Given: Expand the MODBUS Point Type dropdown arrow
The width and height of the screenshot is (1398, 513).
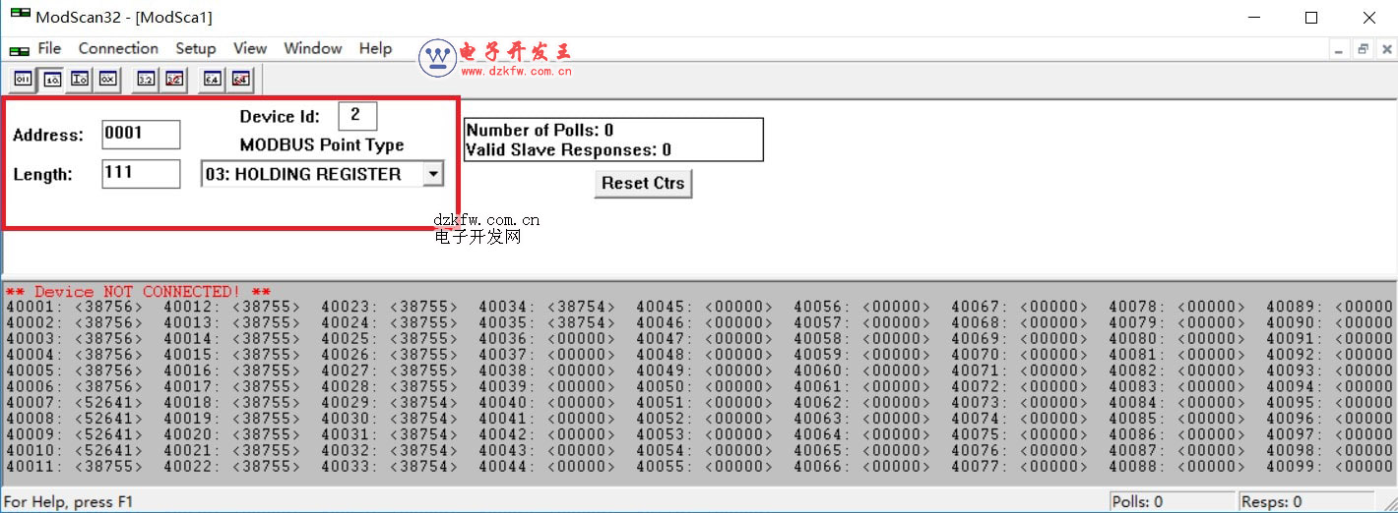Looking at the screenshot, I should [x=431, y=174].
